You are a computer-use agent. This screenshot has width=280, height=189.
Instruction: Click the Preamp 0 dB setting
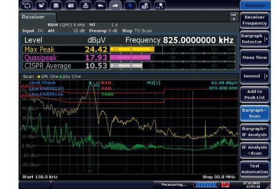point(103,30)
